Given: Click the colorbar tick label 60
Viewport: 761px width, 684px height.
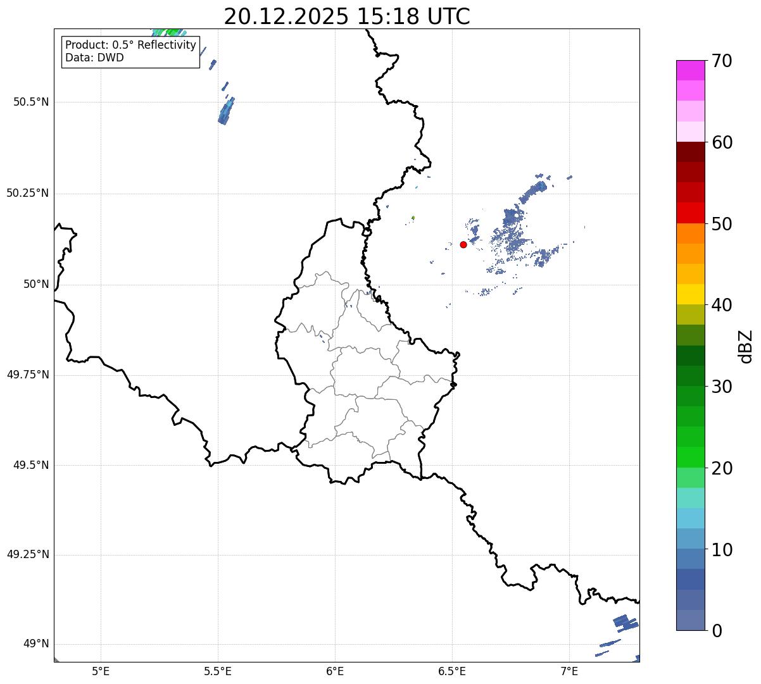Looking at the screenshot, I should tap(722, 142).
